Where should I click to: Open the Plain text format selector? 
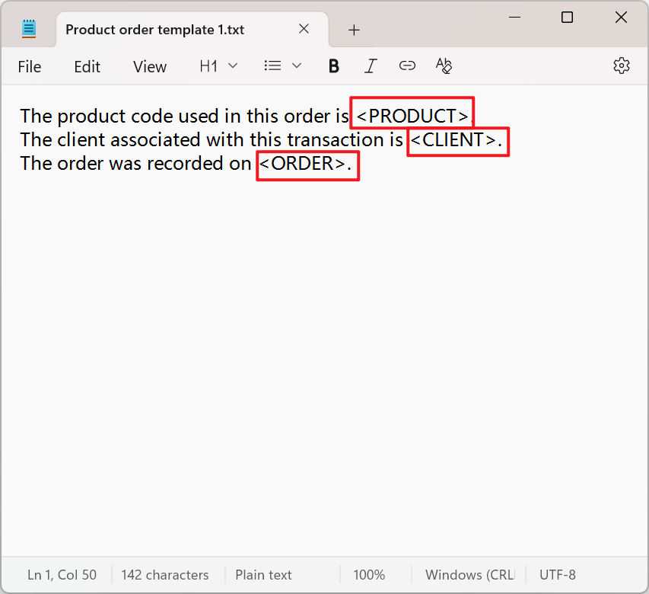point(263,574)
